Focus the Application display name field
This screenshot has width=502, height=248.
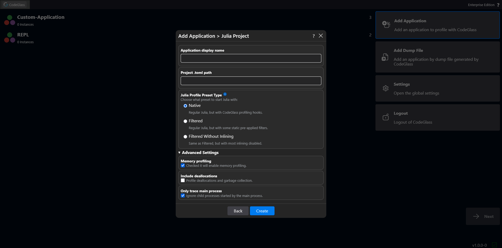pyautogui.click(x=251, y=58)
